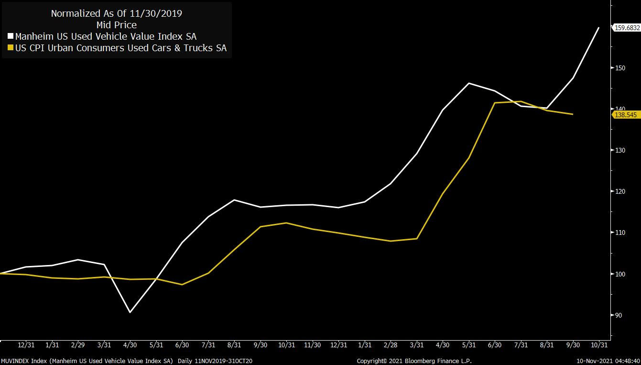Click the yellow 138.545 value tag
Screen dimensions: 641x365
(627, 115)
